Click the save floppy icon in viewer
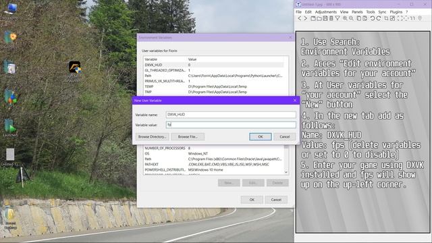The width and height of the screenshot is (432, 243). point(325,18)
